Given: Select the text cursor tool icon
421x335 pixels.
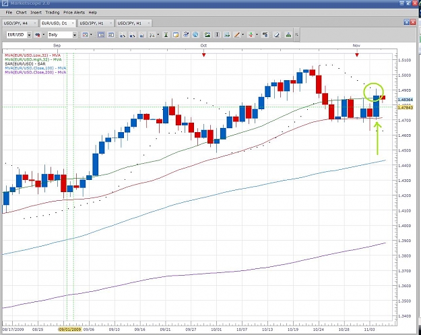Looking at the screenshot, I should pos(217,34).
